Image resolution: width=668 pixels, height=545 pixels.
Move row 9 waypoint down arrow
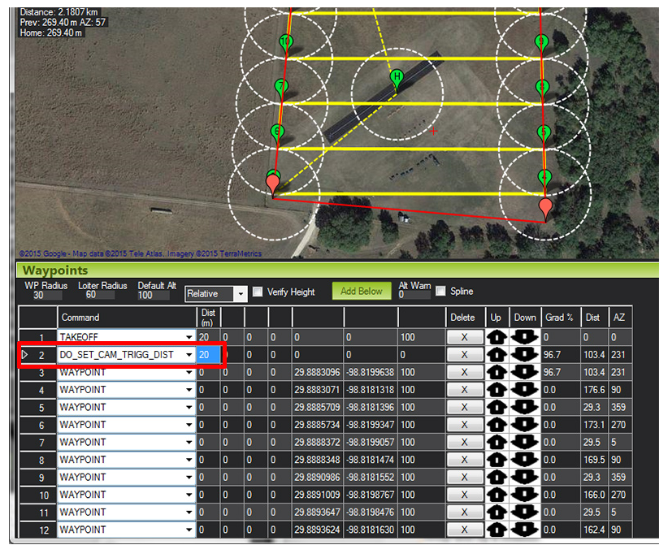[525, 477]
